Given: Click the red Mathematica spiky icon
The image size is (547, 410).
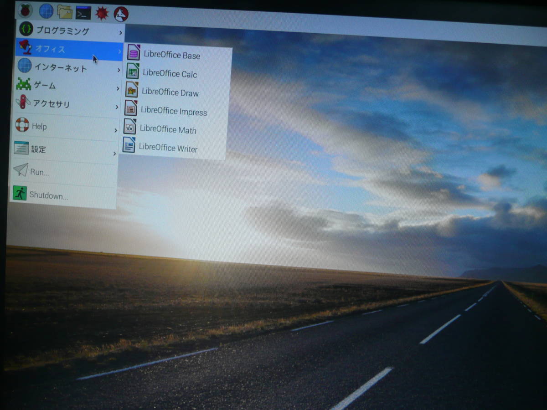Looking at the screenshot, I should tap(102, 13).
